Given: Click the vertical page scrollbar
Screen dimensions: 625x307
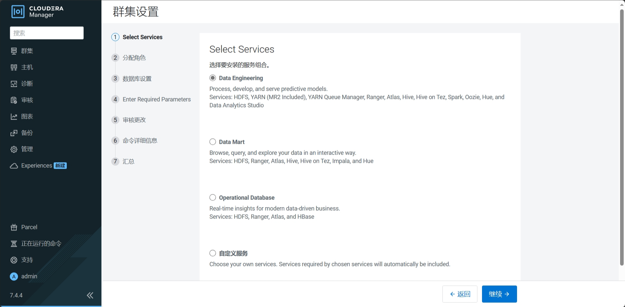Looking at the screenshot, I should point(622,138).
